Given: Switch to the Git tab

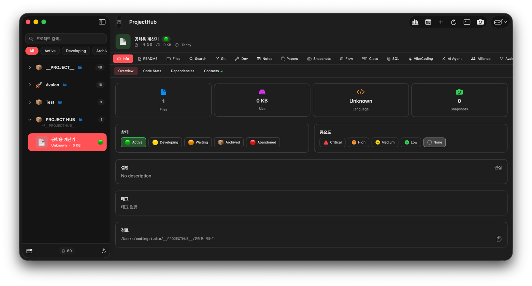Looking at the screenshot, I should (220, 59).
